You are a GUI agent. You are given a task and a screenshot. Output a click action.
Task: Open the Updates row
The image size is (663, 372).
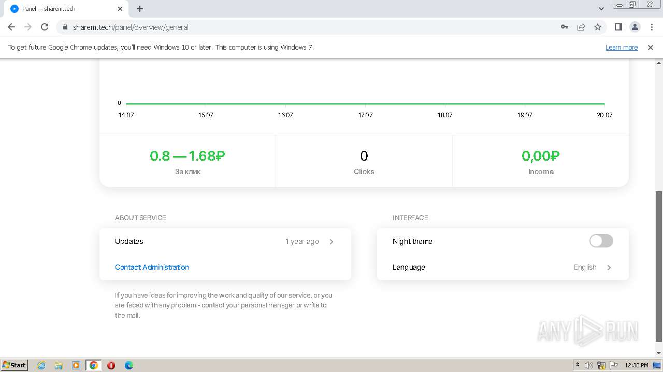pos(225,241)
